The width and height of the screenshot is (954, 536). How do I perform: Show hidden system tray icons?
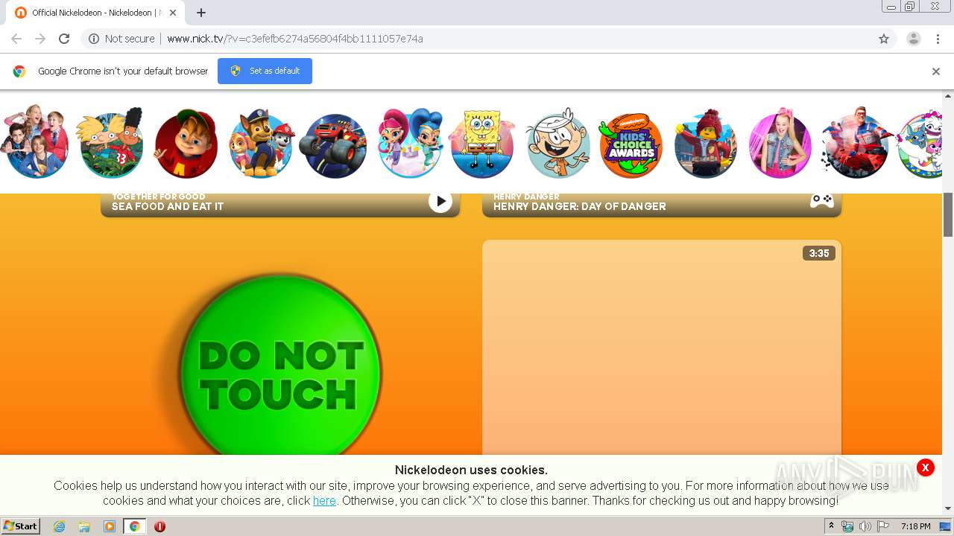tap(831, 526)
